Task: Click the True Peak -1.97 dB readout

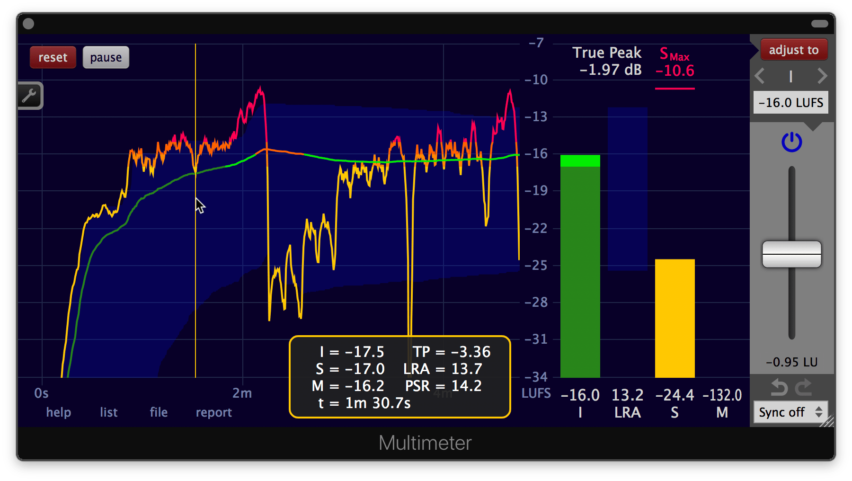Action: click(x=607, y=61)
